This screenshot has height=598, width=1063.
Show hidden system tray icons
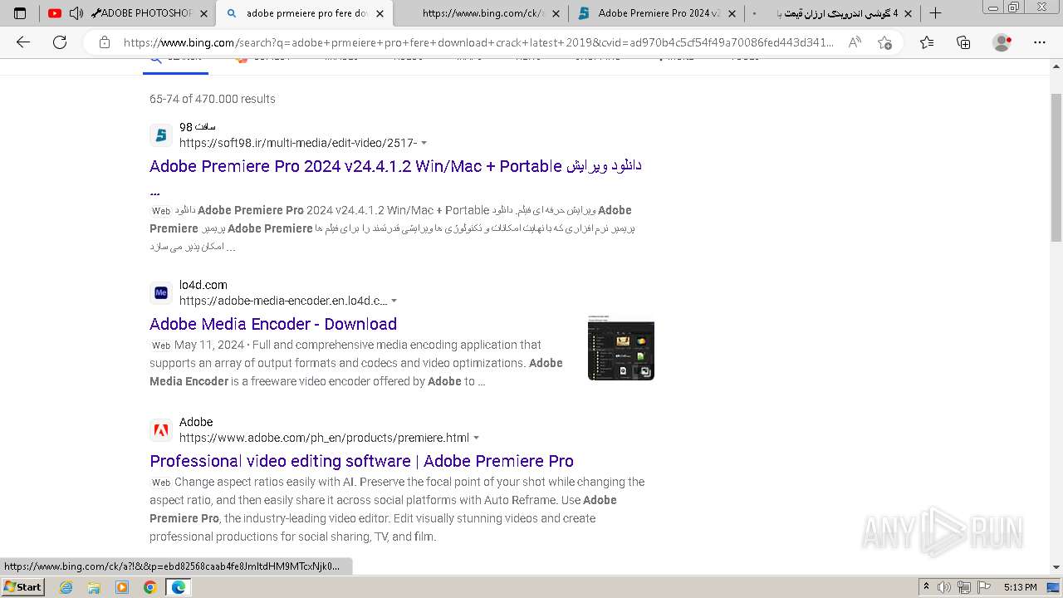(x=927, y=587)
